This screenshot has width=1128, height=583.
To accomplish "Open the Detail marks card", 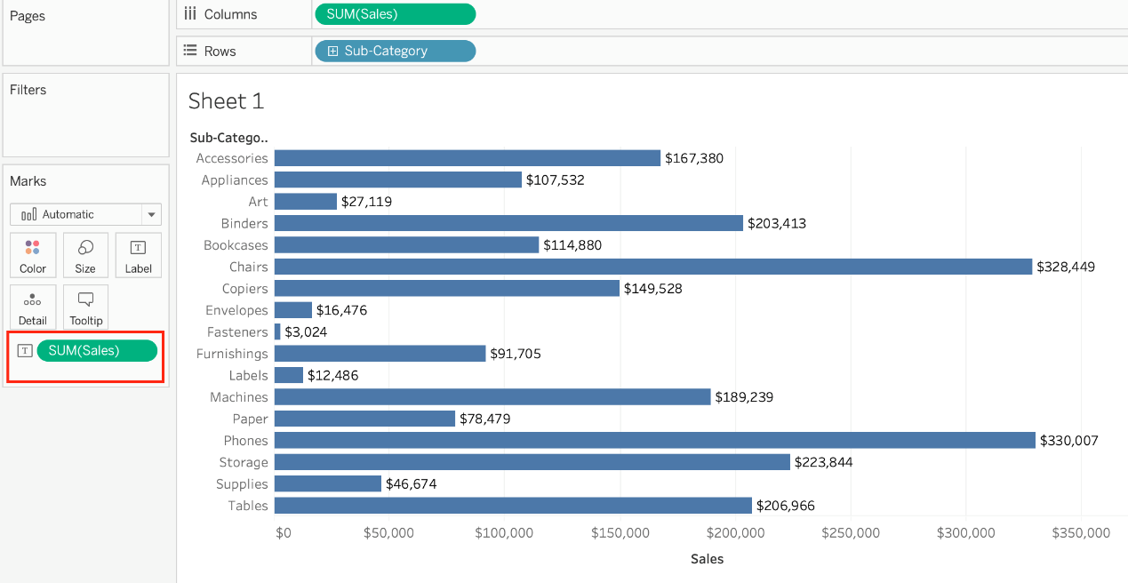I will coord(33,307).
